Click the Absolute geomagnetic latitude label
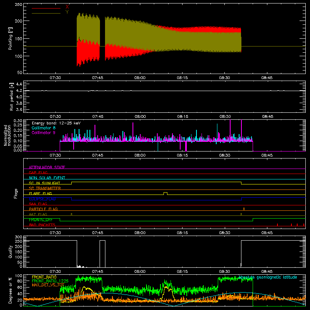 coord(268,277)
